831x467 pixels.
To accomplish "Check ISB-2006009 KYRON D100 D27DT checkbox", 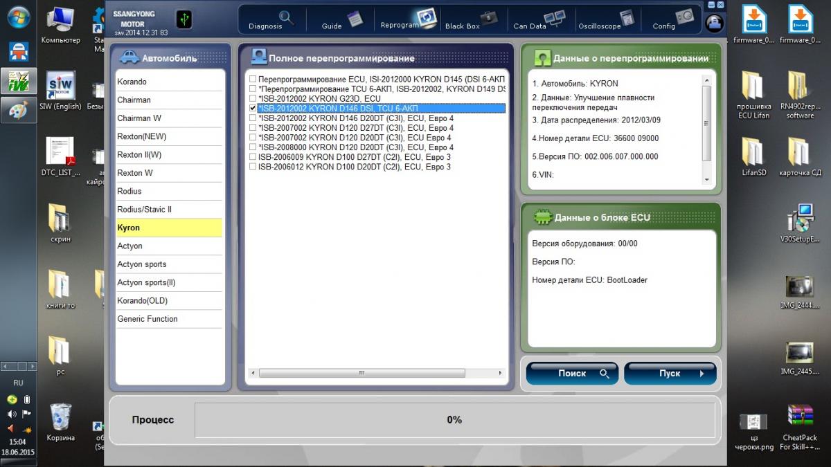I will pyautogui.click(x=253, y=157).
